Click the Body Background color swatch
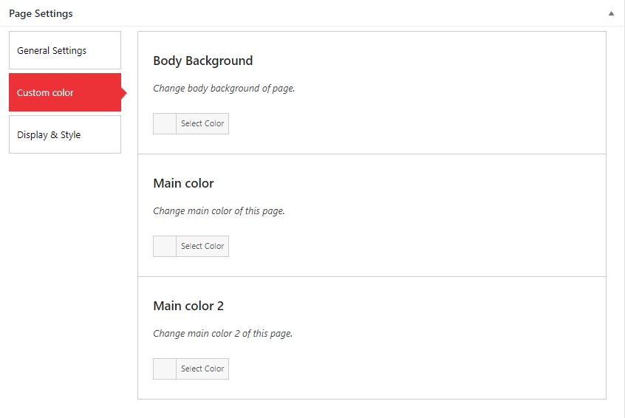Screen dimensions: 625x418 click(x=165, y=124)
